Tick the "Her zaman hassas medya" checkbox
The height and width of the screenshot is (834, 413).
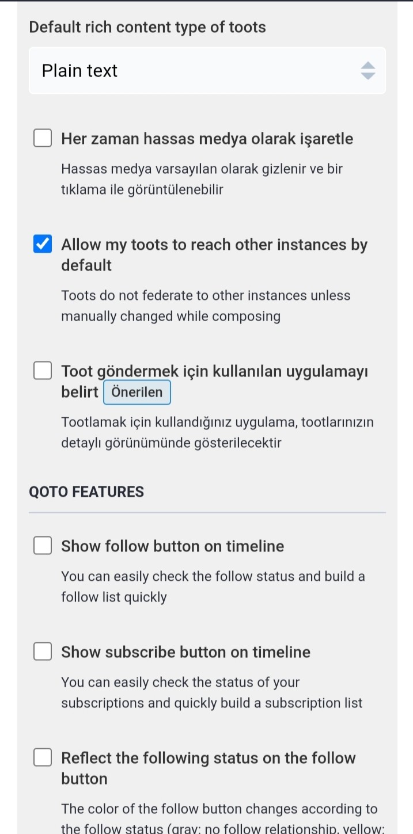coord(43,139)
